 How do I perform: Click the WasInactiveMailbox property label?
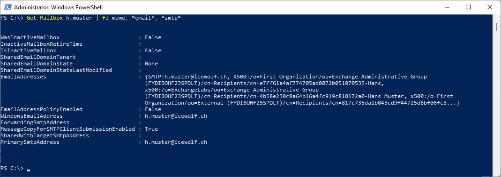[x=30, y=37]
